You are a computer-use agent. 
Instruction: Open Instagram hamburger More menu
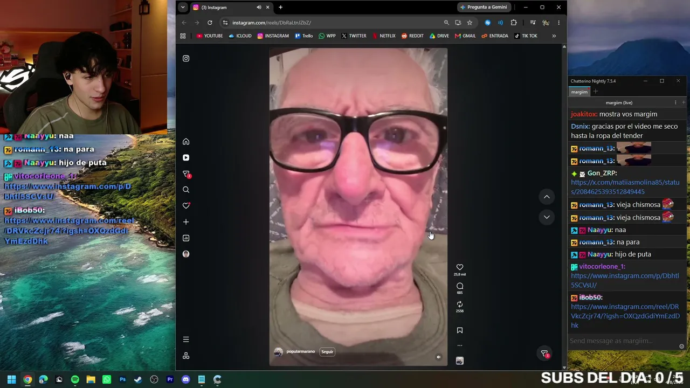186,339
